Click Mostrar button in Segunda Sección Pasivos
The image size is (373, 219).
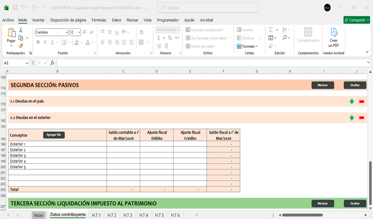pos(323,85)
